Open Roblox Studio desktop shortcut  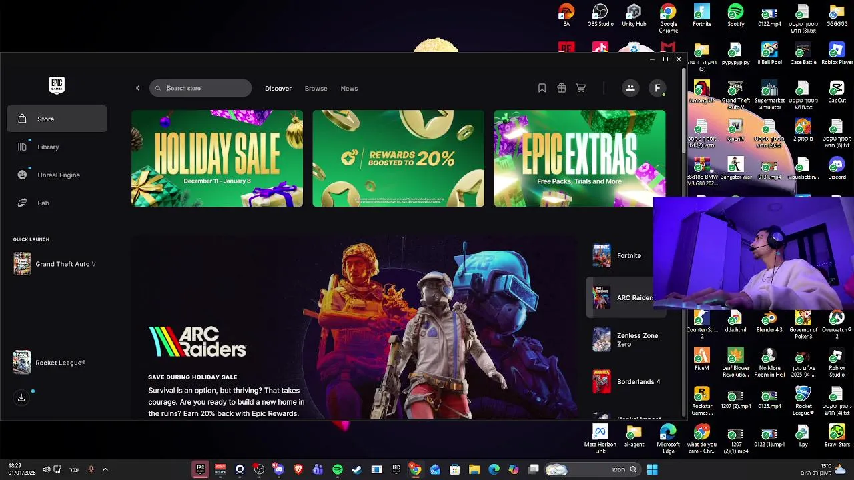[x=837, y=363]
